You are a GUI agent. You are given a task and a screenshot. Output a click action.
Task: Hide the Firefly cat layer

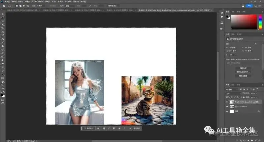[227, 102]
